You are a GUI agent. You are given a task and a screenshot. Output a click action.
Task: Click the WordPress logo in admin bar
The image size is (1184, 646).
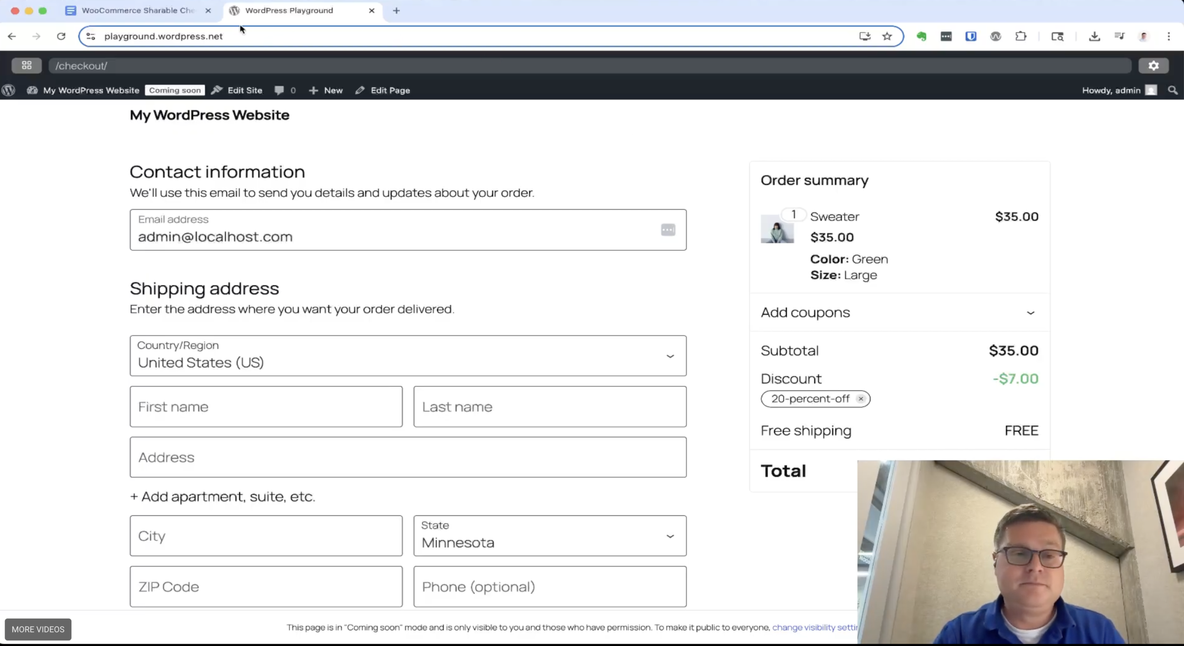8,90
